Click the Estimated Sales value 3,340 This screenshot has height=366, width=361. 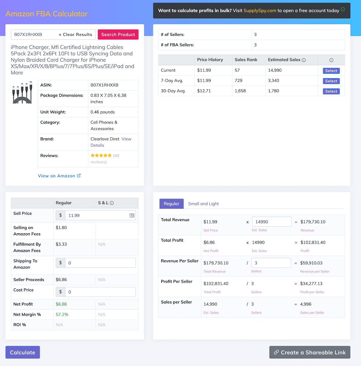click(x=273, y=80)
